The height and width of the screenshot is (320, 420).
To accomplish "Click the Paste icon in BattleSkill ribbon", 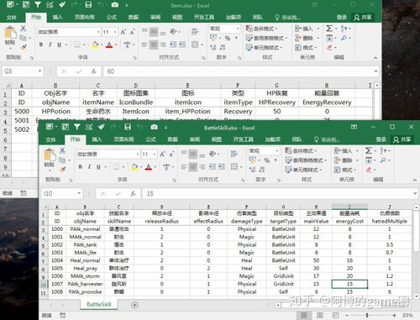I will tap(50, 158).
